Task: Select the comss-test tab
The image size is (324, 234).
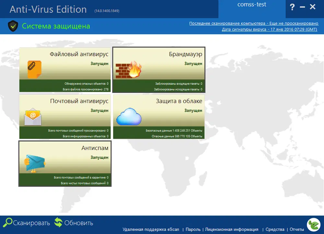Action: (252, 9)
